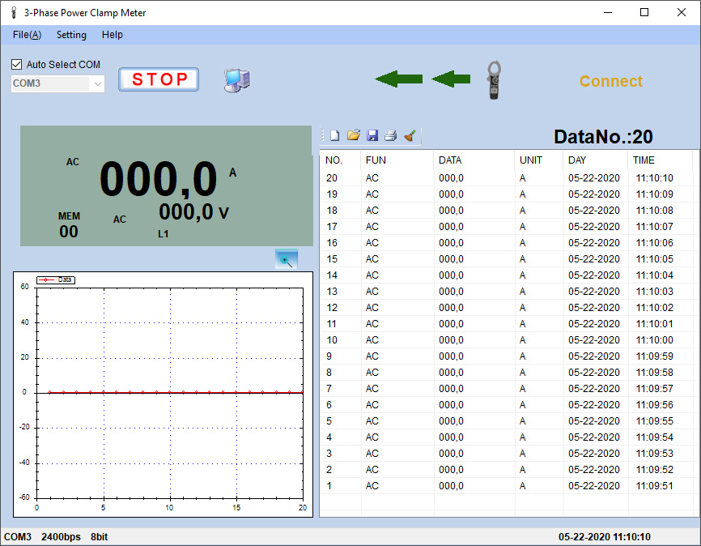Click the DATA column header
Viewport: 701px width, 546px height.
coord(450,160)
